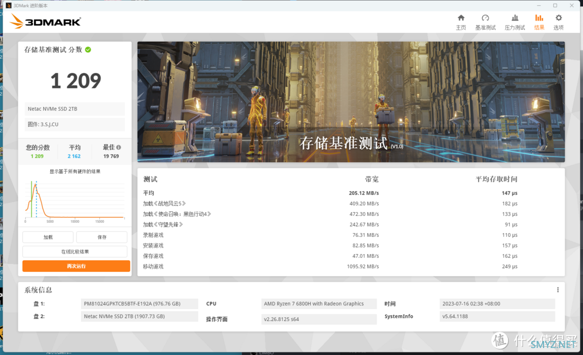This screenshot has width=583, height=355.
Task: Click the large score 1 209
Action: pyautogui.click(x=76, y=81)
